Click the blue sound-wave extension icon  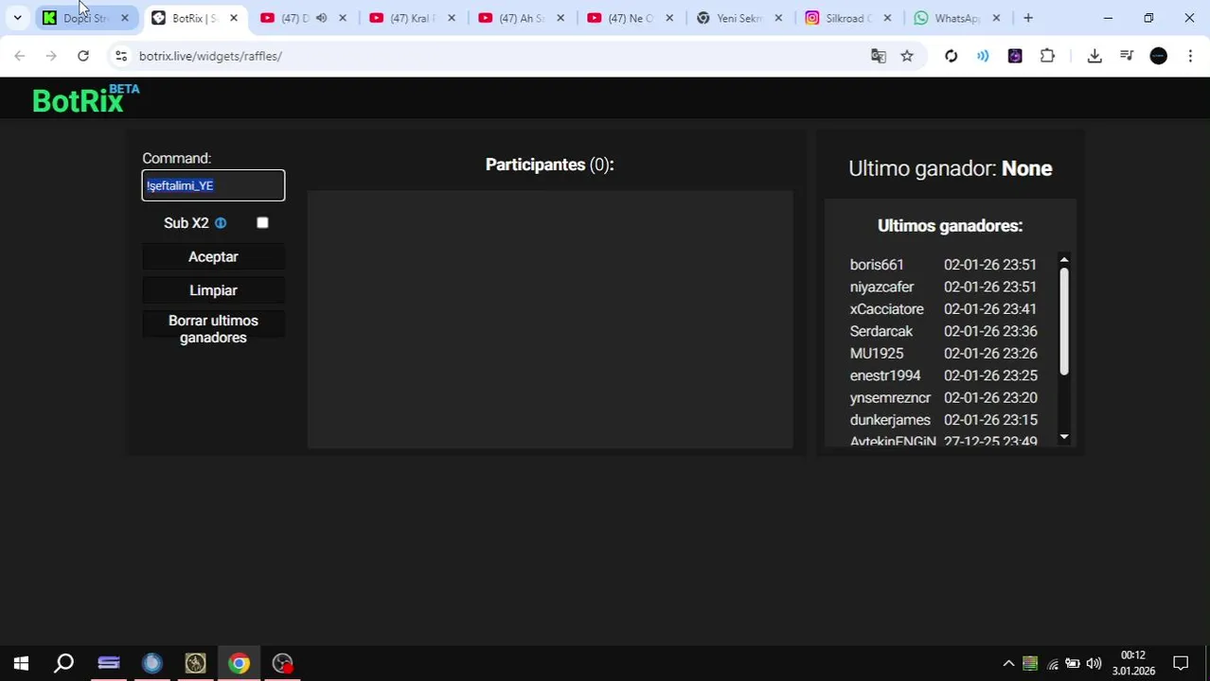[x=983, y=56]
